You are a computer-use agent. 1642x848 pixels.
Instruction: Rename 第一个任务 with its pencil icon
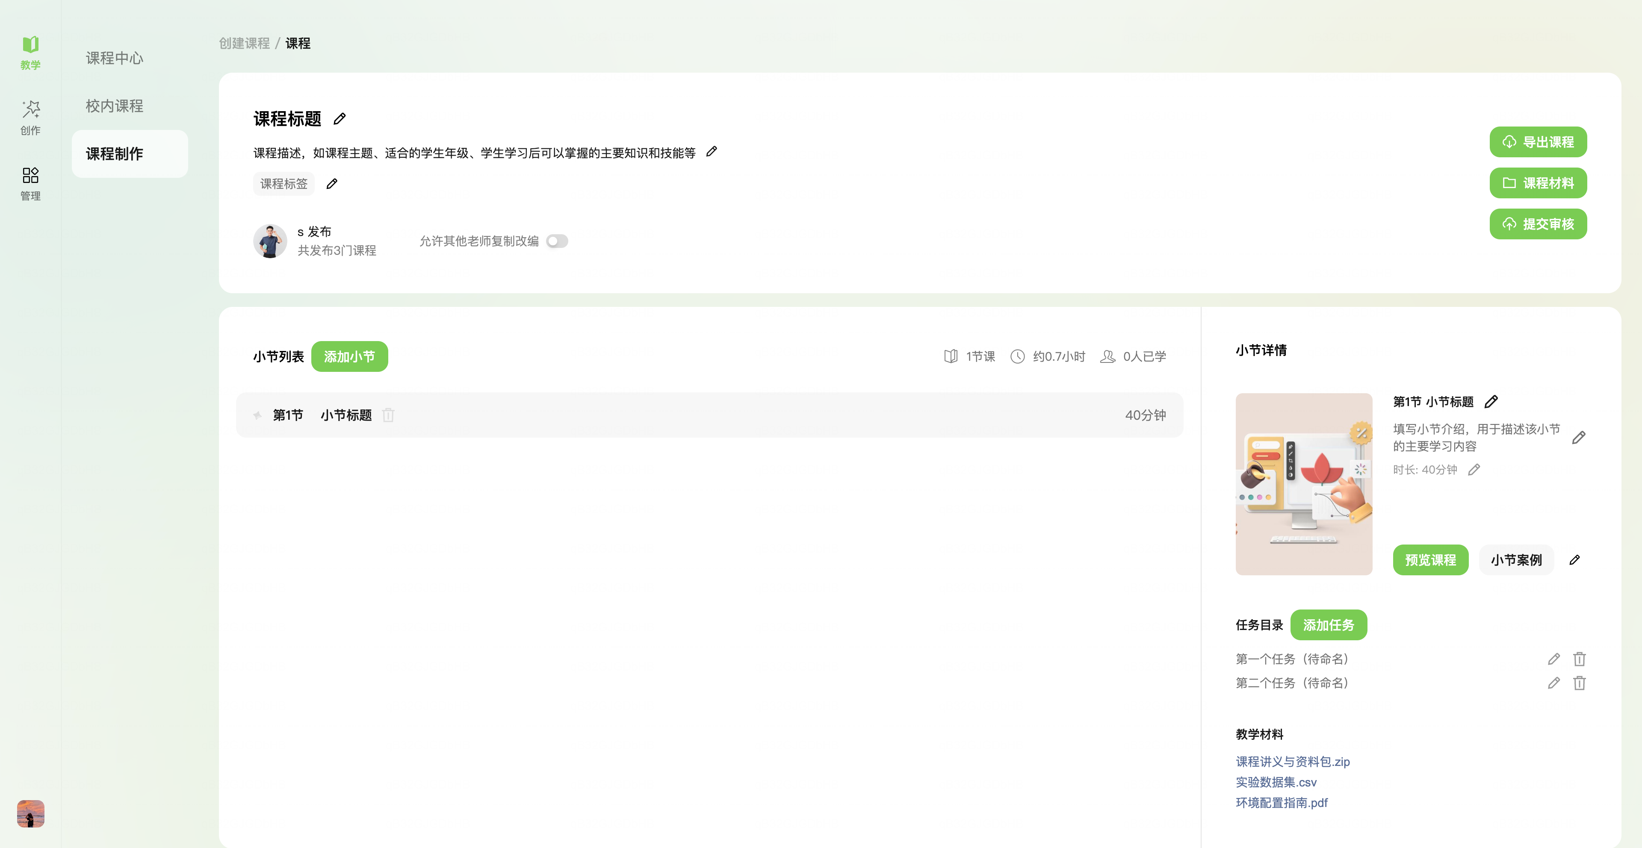tap(1553, 659)
